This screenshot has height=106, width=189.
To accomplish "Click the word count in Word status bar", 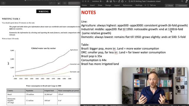I will (x=99, y=105).
